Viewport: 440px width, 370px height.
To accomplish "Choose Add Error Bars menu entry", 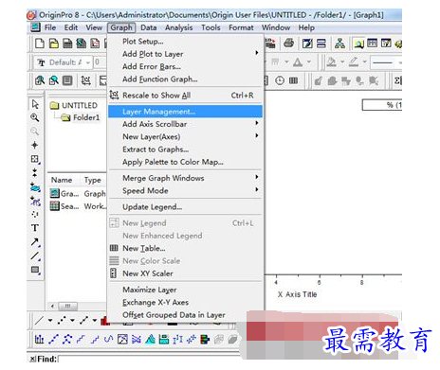I will 185,66.
